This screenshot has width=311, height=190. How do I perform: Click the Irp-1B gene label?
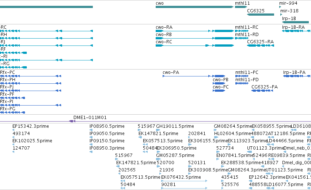289,19
